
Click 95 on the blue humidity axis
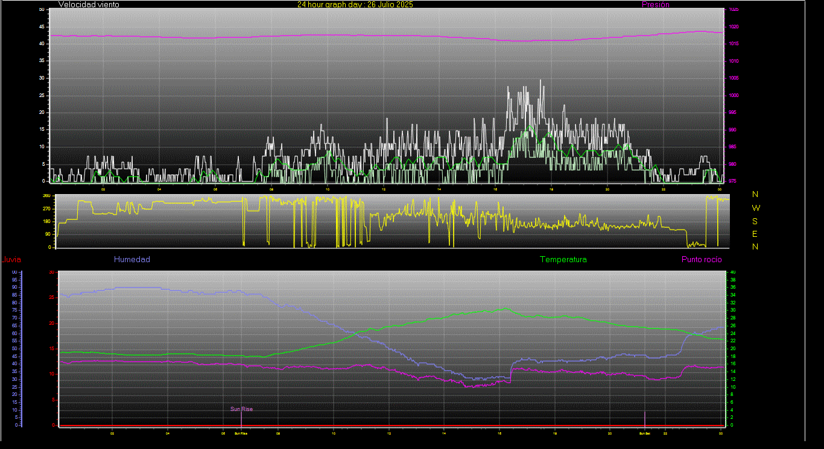[x=14, y=280]
